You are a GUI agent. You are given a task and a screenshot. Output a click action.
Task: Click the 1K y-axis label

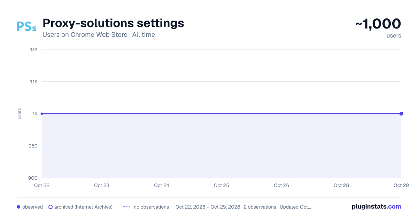tap(35, 114)
